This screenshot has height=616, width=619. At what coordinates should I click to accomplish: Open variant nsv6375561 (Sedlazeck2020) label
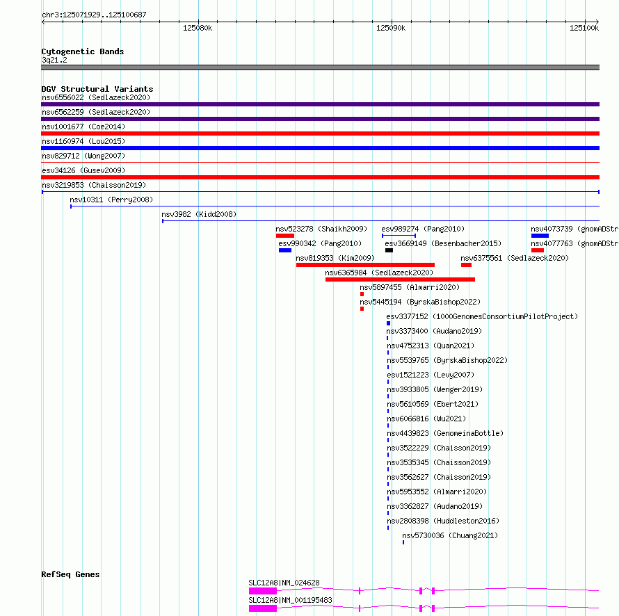pos(515,258)
